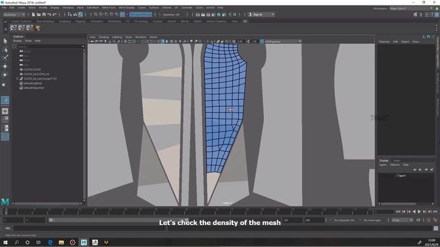Image resolution: width=440 pixels, height=247 pixels.
Task: Open the Modeling Toolkit icon at top right
Action: pos(415,14)
